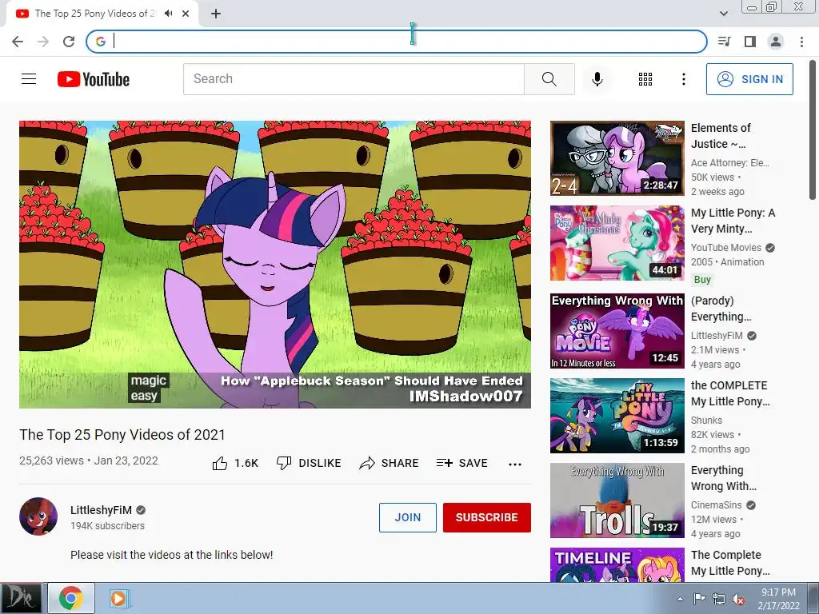Open a new tab with the plus button

[x=216, y=14]
